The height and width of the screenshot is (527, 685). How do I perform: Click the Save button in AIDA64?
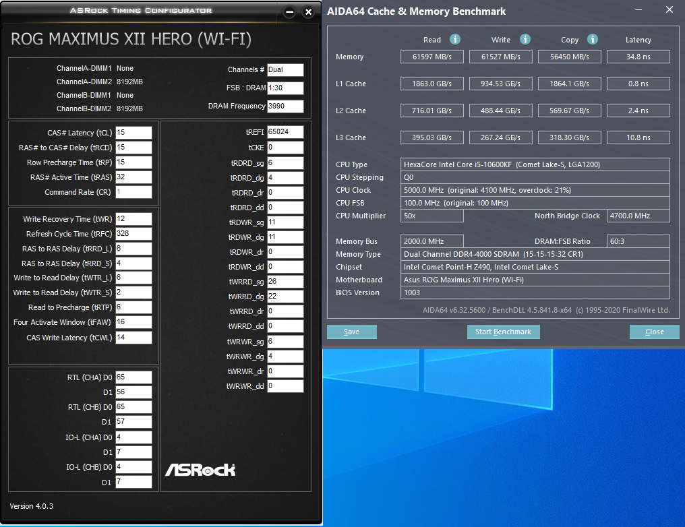[x=352, y=332]
